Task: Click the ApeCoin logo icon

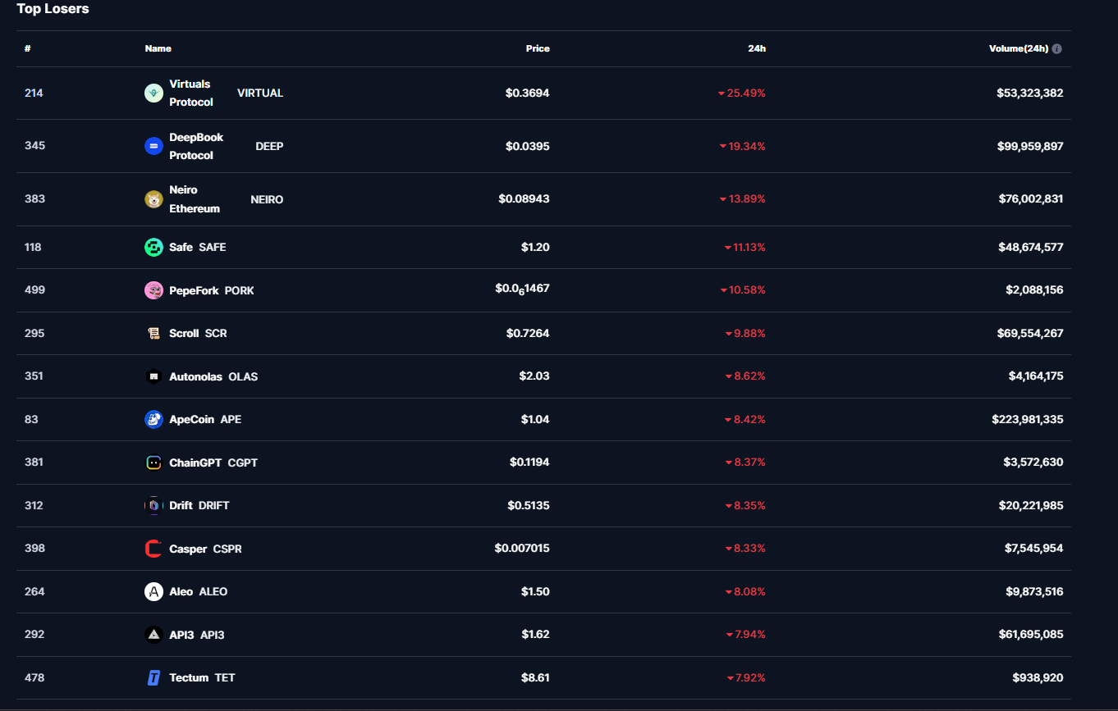Action: [153, 420]
